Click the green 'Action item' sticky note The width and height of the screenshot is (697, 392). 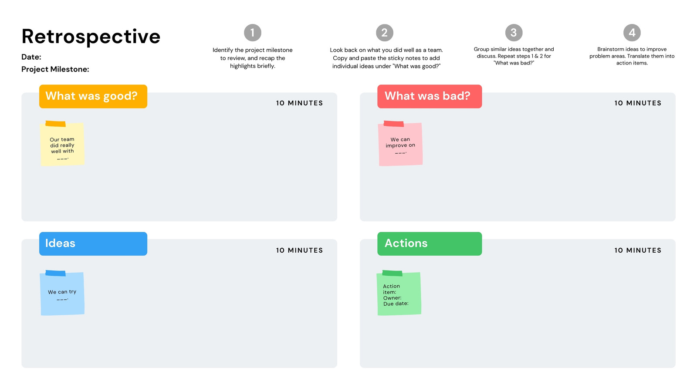click(399, 293)
